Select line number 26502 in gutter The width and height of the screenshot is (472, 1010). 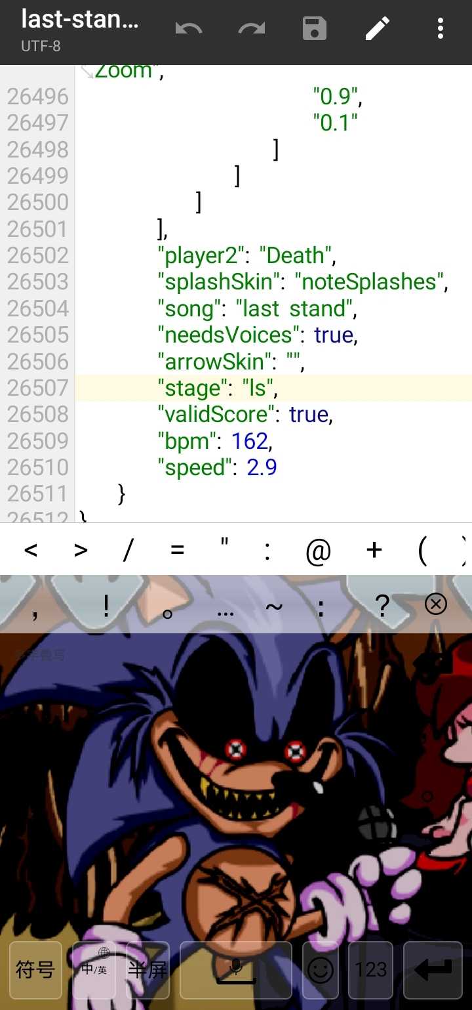(x=38, y=255)
